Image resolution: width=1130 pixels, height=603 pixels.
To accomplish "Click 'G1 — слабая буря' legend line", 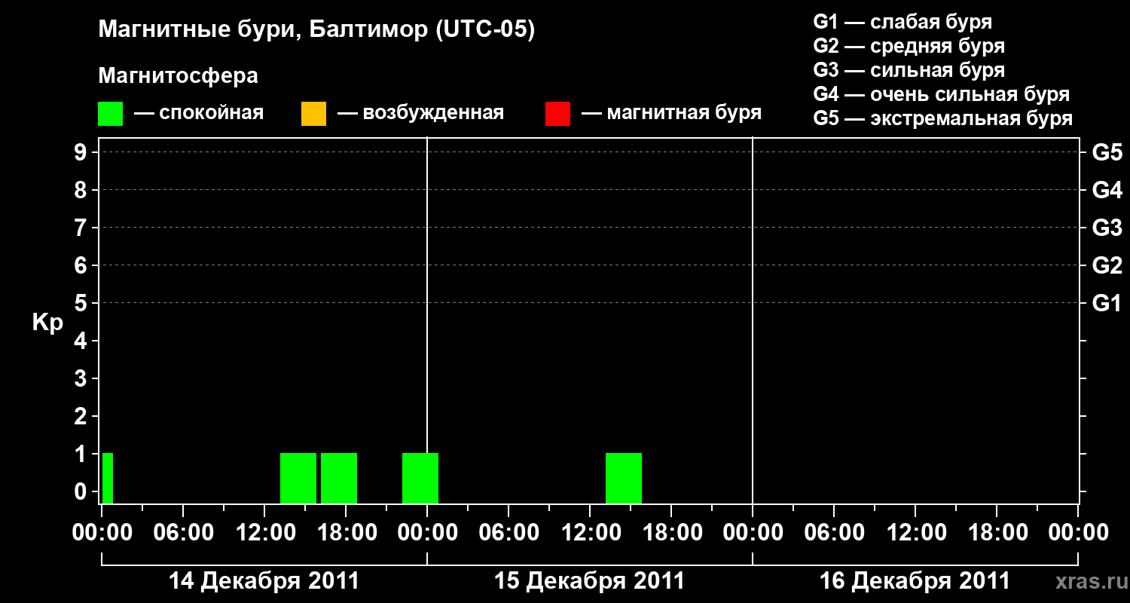I will click(x=902, y=22).
